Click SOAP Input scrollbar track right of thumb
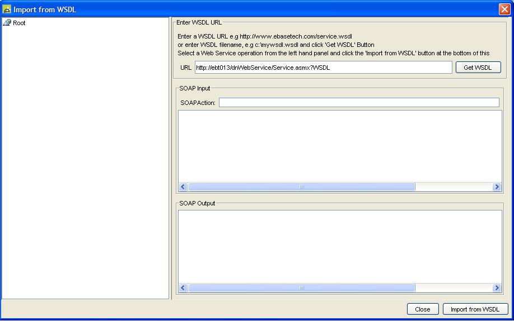Image resolution: width=514 pixels, height=321 pixels. 454,187
